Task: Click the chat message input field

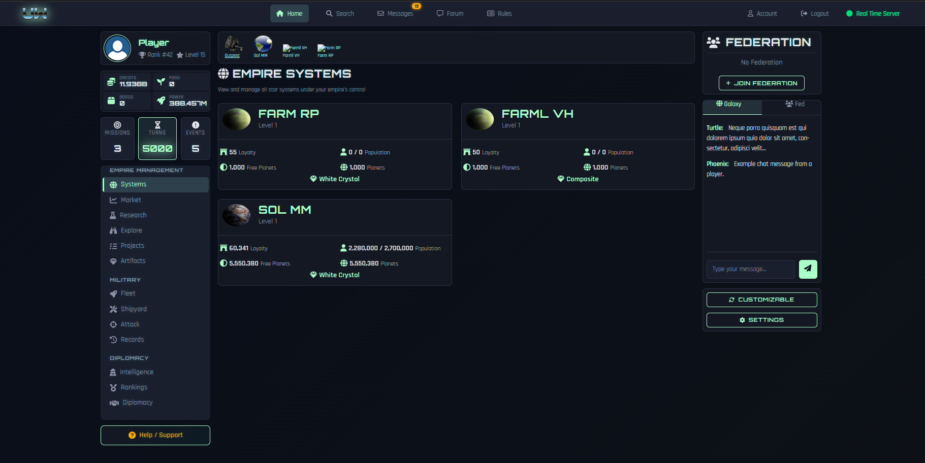Action: tap(750, 269)
